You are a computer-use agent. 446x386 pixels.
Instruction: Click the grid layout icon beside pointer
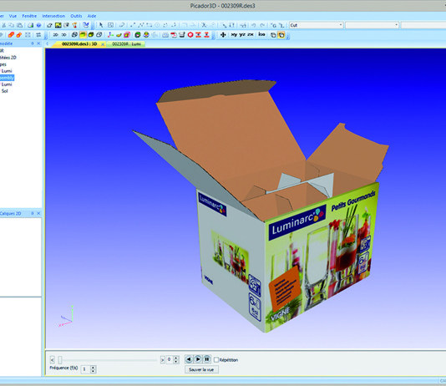click(110, 25)
